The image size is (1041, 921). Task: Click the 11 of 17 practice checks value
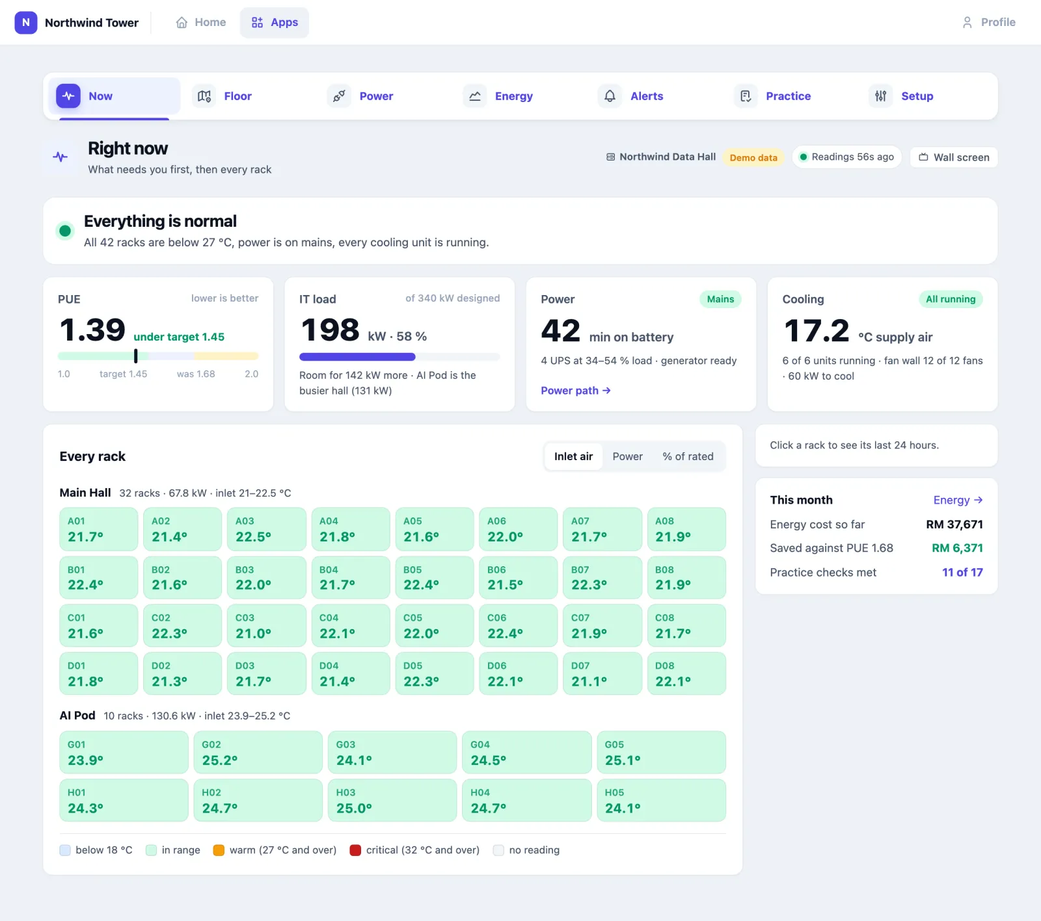[962, 572]
